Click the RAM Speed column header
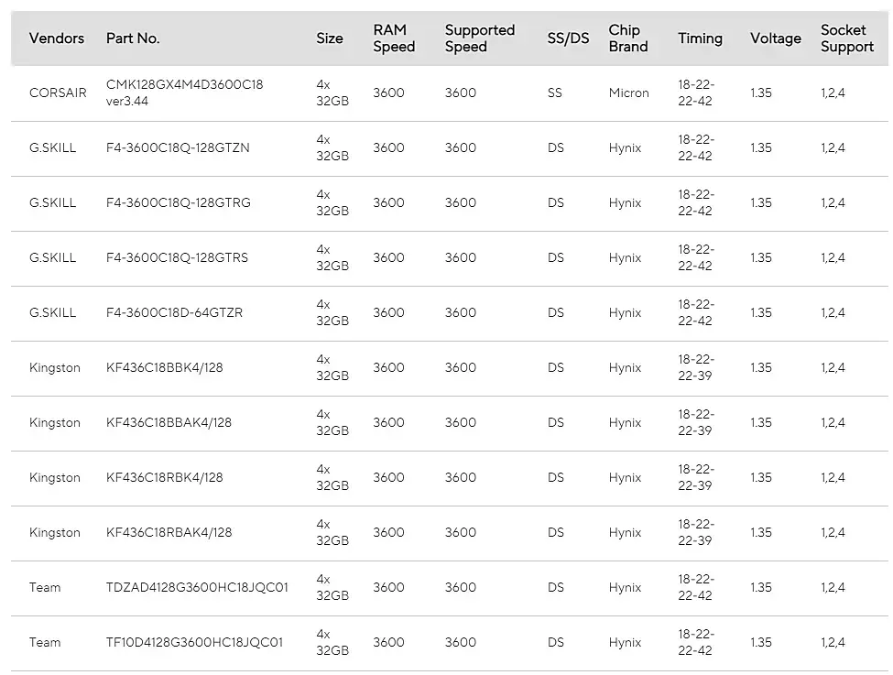The image size is (893, 675). click(394, 38)
